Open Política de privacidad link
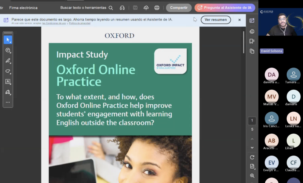 (80, 23)
